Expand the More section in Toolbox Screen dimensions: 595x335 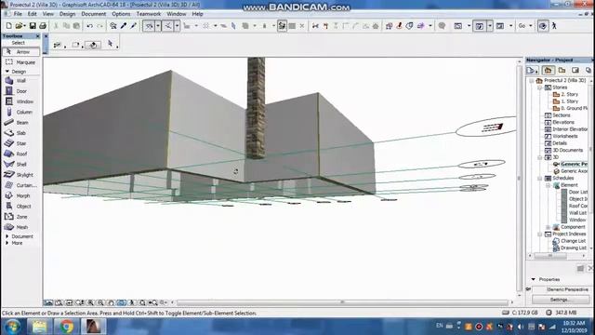click(7, 243)
